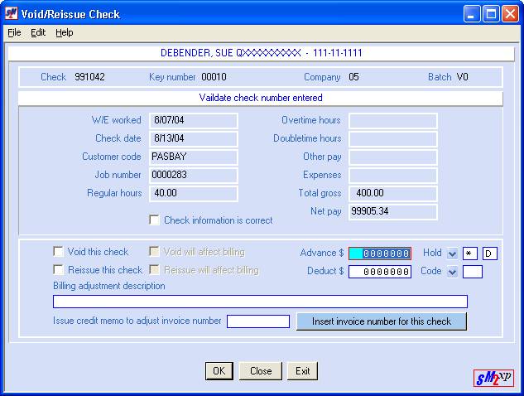Click the Check date field 8/13/04

pos(194,139)
